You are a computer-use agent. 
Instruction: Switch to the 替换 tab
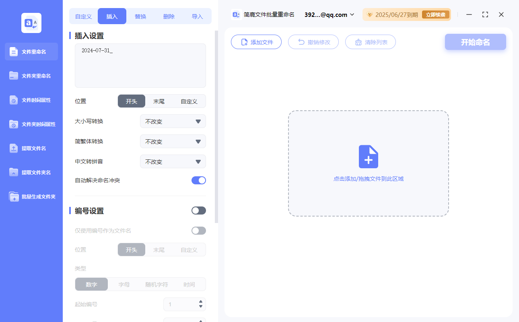click(140, 16)
